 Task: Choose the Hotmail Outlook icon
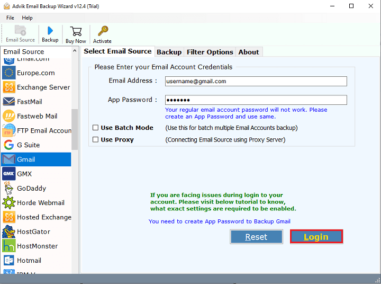[x=9, y=260]
